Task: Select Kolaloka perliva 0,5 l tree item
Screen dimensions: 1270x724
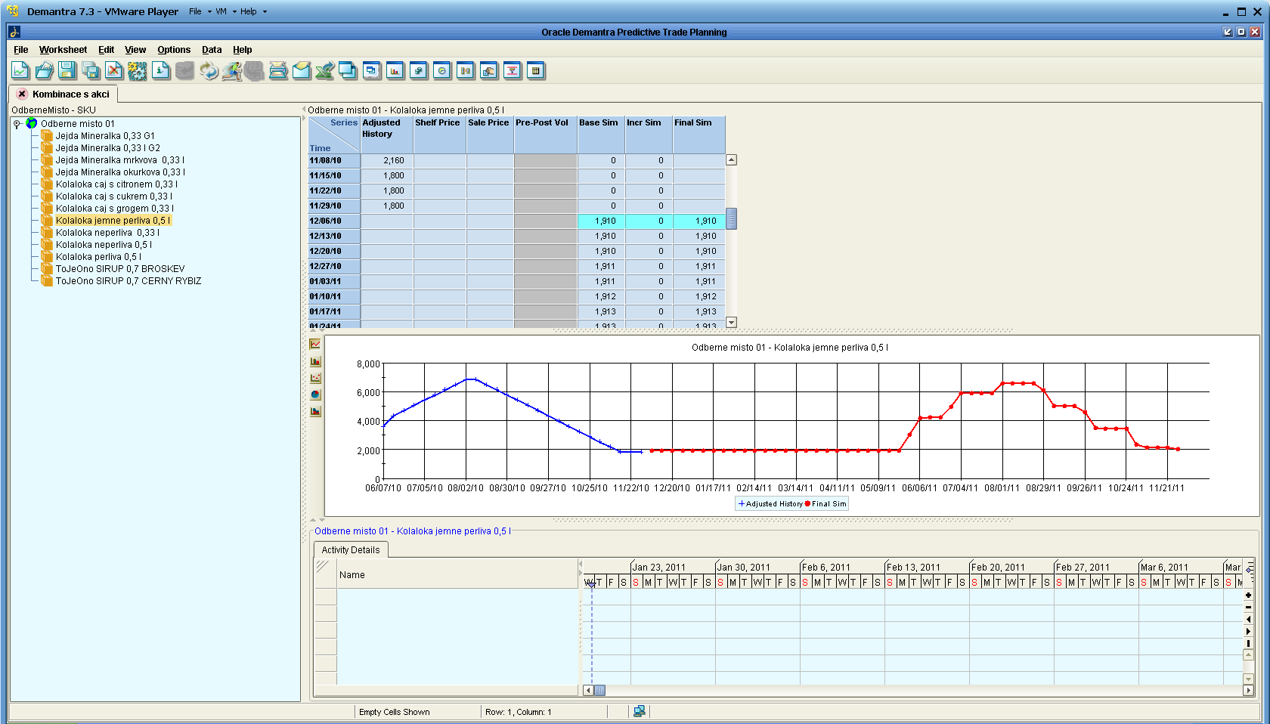Action: tap(98, 257)
